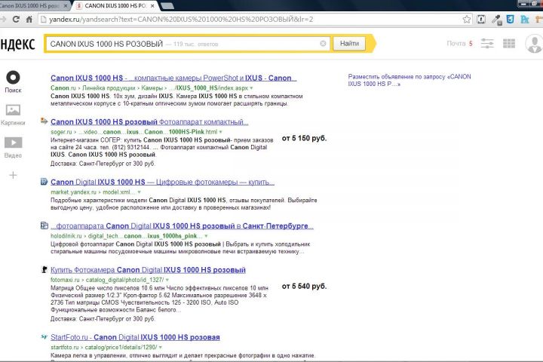Expand the arrow next to holodilnik.ru URL
Screen dimensions: 543x362
click(x=206, y=236)
